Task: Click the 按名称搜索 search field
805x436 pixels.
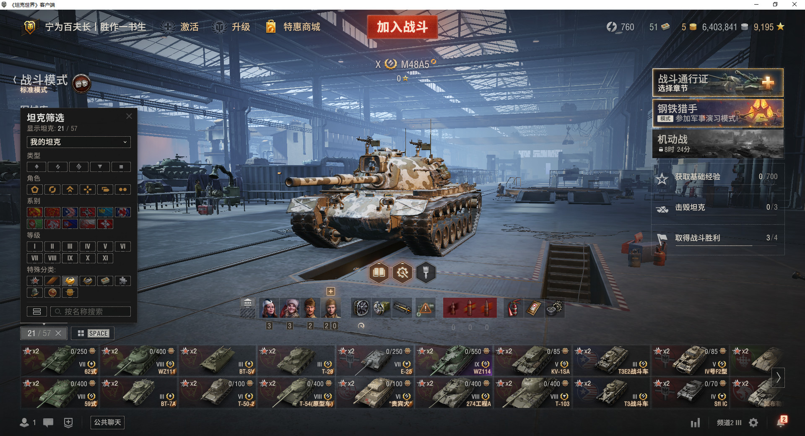Action: coord(91,311)
